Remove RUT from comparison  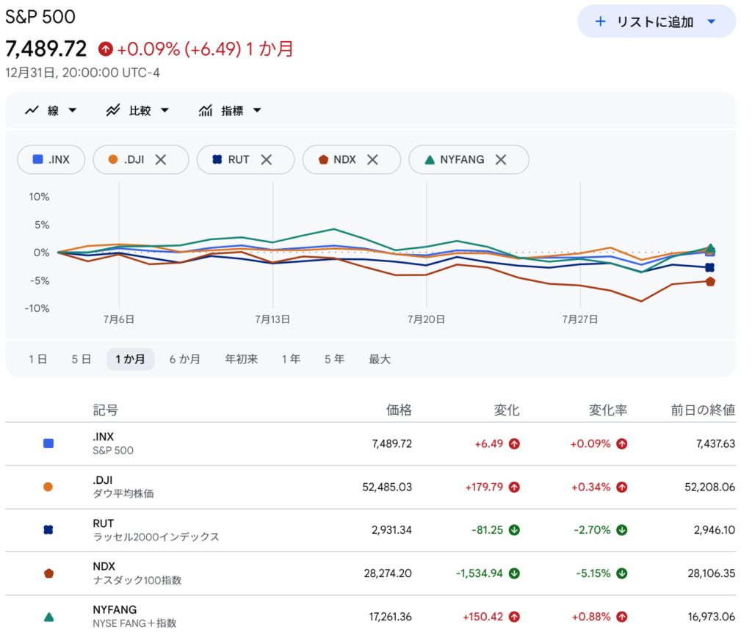(266, 159)
